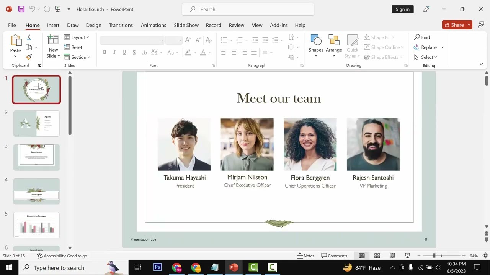Image resolution: width=490 pixels, height=275 pixels.
Task: Click the zoom slider handle
Action: (434, 256)
